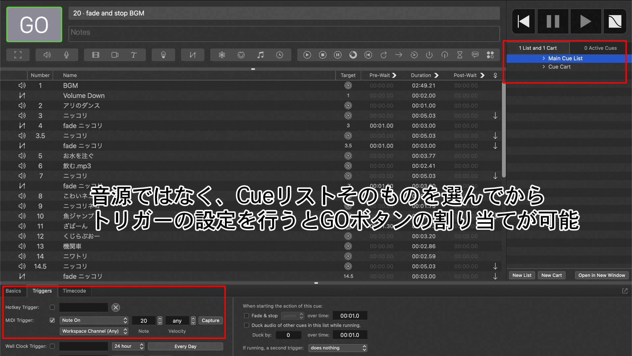This screenshot has height=356, width=632.
Task: Switch to the Timecode tab
Action: (x=74, y=291)
